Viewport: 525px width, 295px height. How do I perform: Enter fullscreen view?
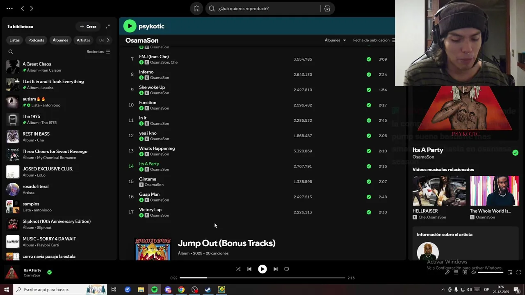(518, 272)
